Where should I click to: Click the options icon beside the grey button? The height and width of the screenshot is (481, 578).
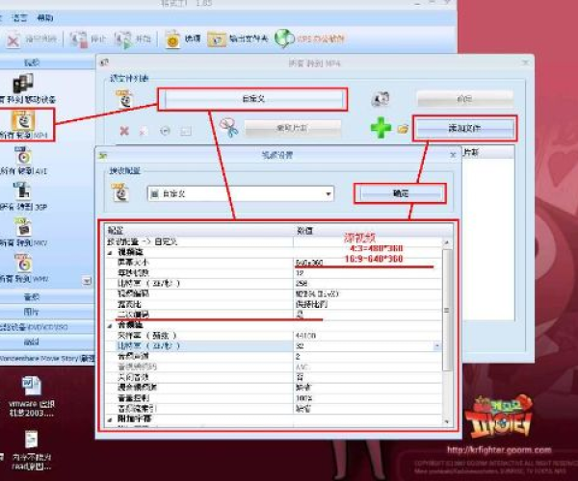click(381, 98)
